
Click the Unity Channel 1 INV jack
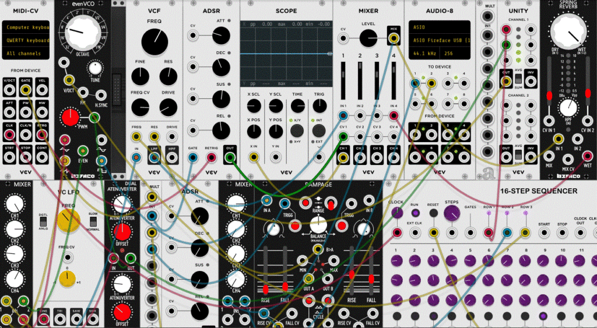[531, 81]
